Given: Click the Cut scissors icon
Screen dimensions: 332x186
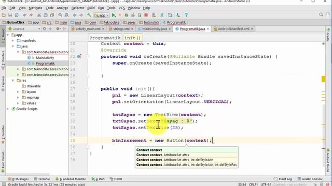Looking at the screenshot, I should 39,15.
